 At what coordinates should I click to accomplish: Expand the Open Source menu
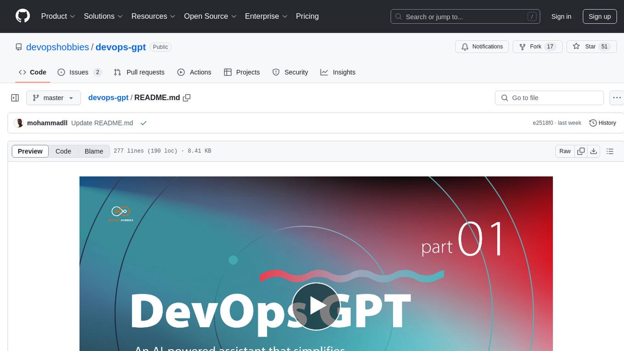coord(210,16)
